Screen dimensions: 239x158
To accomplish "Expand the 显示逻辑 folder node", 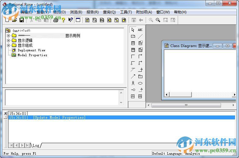I will pyautogui.click(x=9, y=41).
